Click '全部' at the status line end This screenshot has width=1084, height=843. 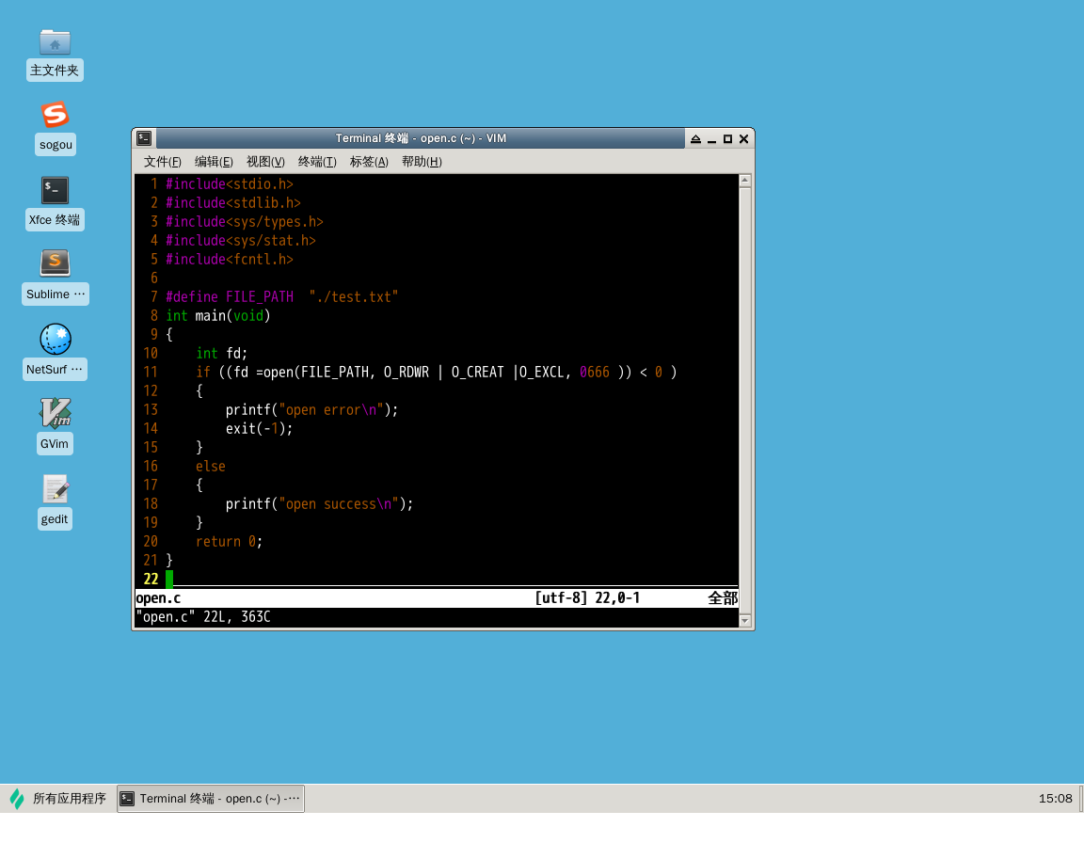[723, 598]
